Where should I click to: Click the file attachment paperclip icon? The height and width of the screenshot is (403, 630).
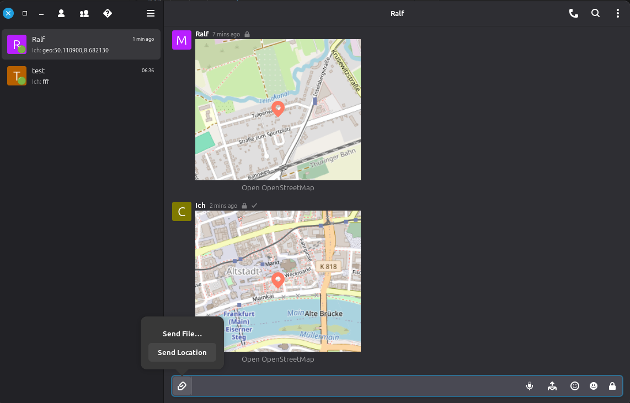coord(182,386)
